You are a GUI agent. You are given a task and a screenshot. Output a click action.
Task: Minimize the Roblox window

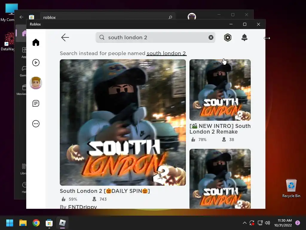click(x=231, y=24)
